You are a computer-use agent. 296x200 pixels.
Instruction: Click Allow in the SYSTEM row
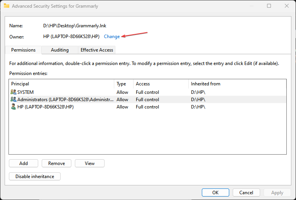[122, 92]
